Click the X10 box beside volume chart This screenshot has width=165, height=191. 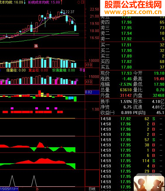click(88, 65)
